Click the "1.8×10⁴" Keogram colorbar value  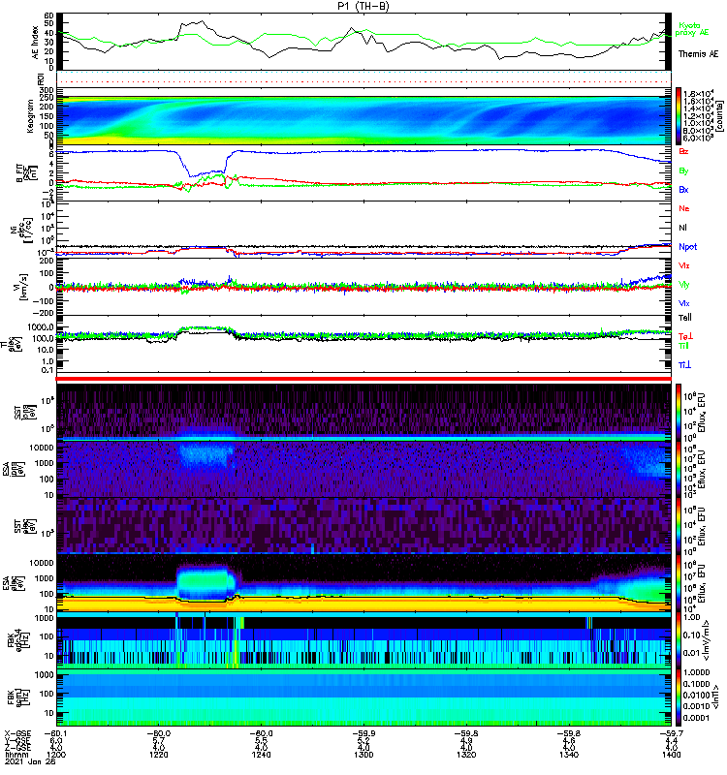[x=697, y=94]
